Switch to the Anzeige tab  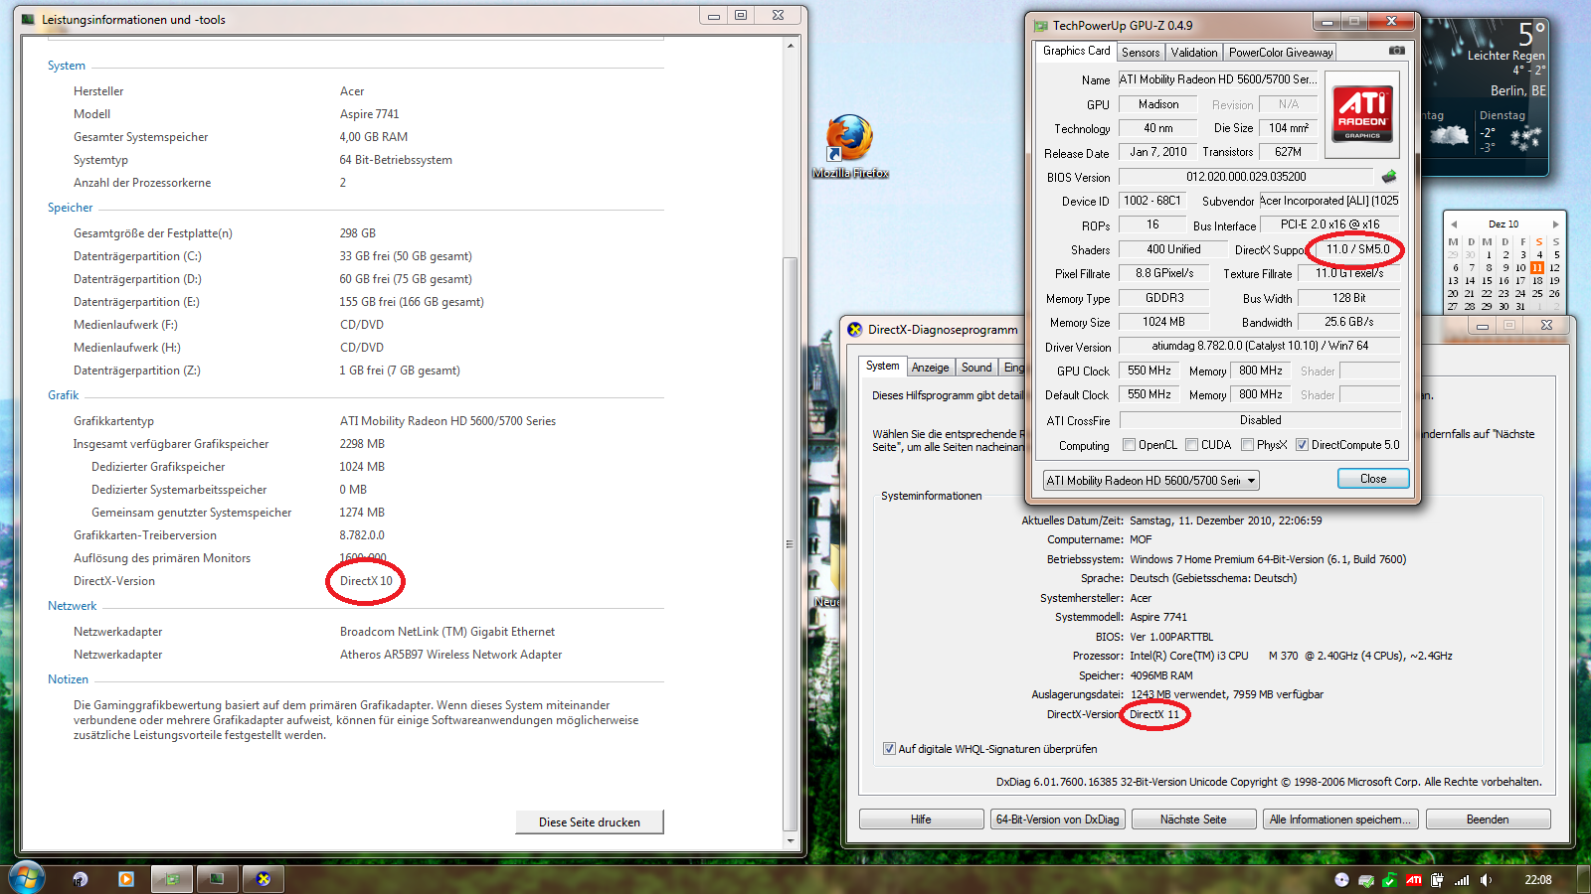click(x=930, y=368)
